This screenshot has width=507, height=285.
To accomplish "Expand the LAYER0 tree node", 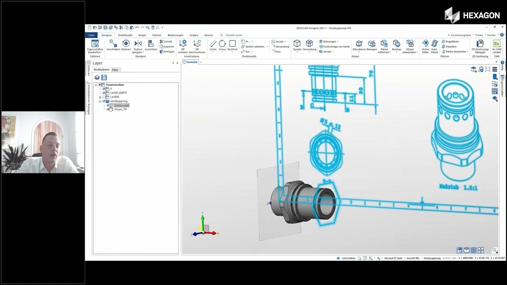I will [x=100, y=97].
